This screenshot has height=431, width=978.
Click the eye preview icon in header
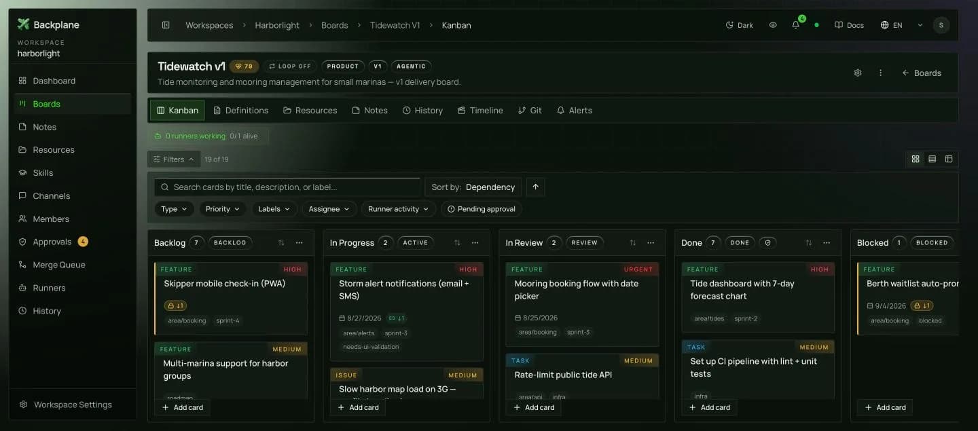pos(773,25)
